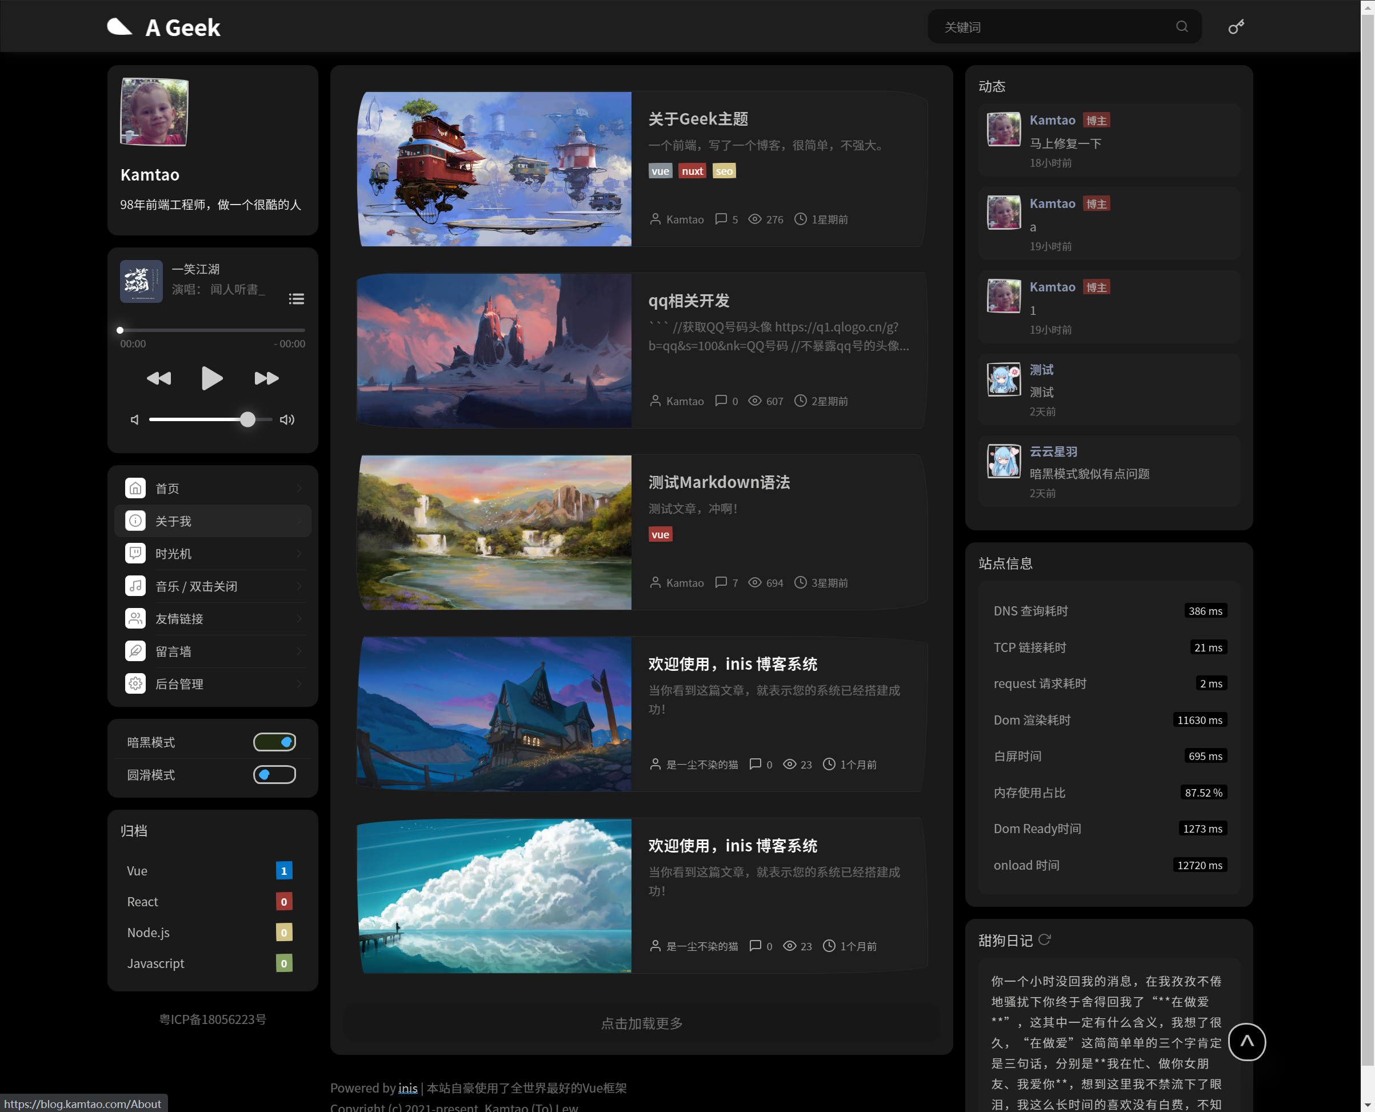
Task: Click chevron on 关于我 menu row
Action: click(299, 521)
